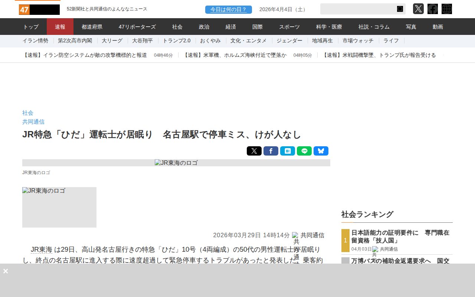Click the wide JR東海のロゴ banner image

click(x=176, y=163)
